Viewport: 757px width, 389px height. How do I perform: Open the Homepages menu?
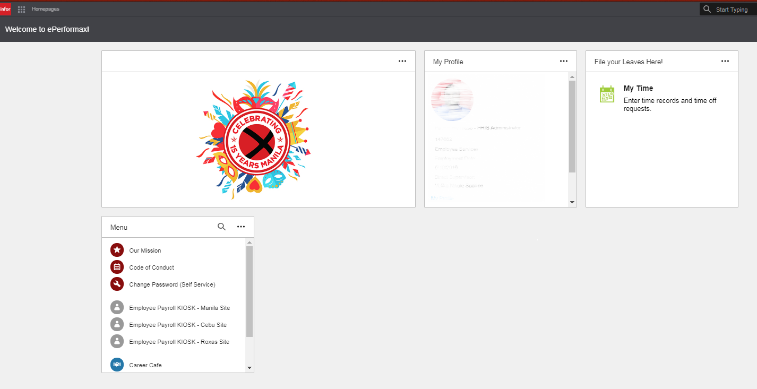[x=46, y=9]
